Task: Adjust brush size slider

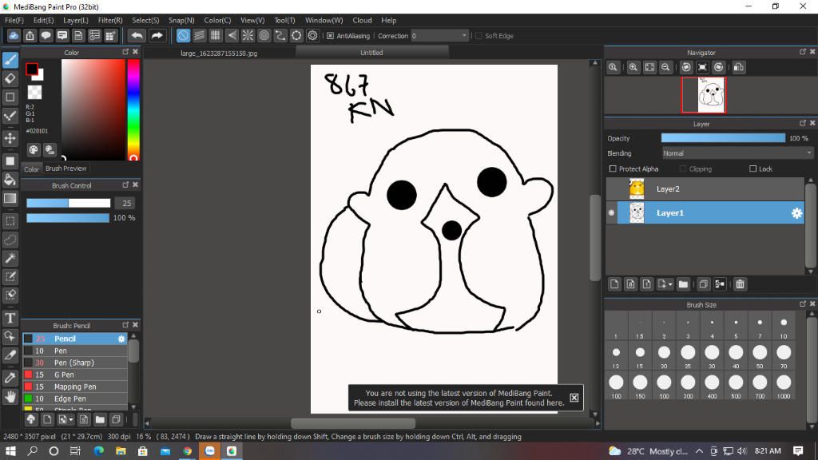Action: tap(69, 203)
